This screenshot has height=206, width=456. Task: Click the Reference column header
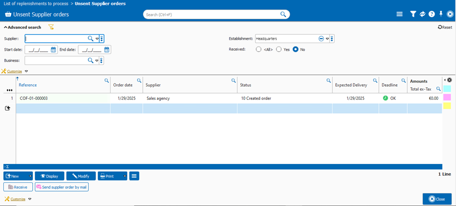click(28, 85)
